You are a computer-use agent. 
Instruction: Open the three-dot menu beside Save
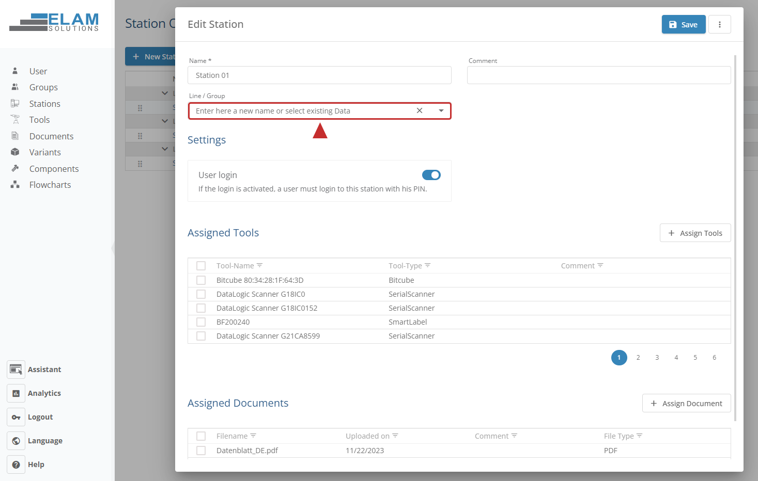pyautogui.click(x=720, y=24)
